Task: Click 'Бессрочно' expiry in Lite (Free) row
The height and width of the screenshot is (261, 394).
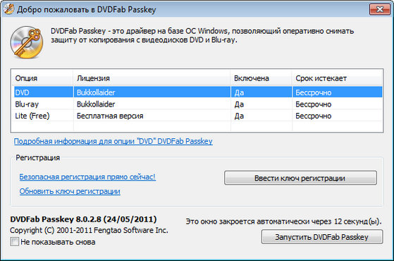Action: (314, 116)
